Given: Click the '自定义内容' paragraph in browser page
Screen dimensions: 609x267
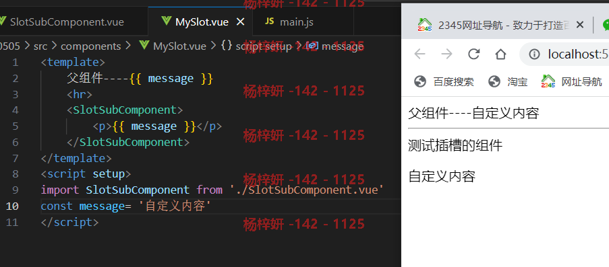Looking at the screenshot, I should tap(442, 177).
